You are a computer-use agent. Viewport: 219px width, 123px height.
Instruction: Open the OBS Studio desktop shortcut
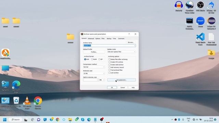click(201, 6)
